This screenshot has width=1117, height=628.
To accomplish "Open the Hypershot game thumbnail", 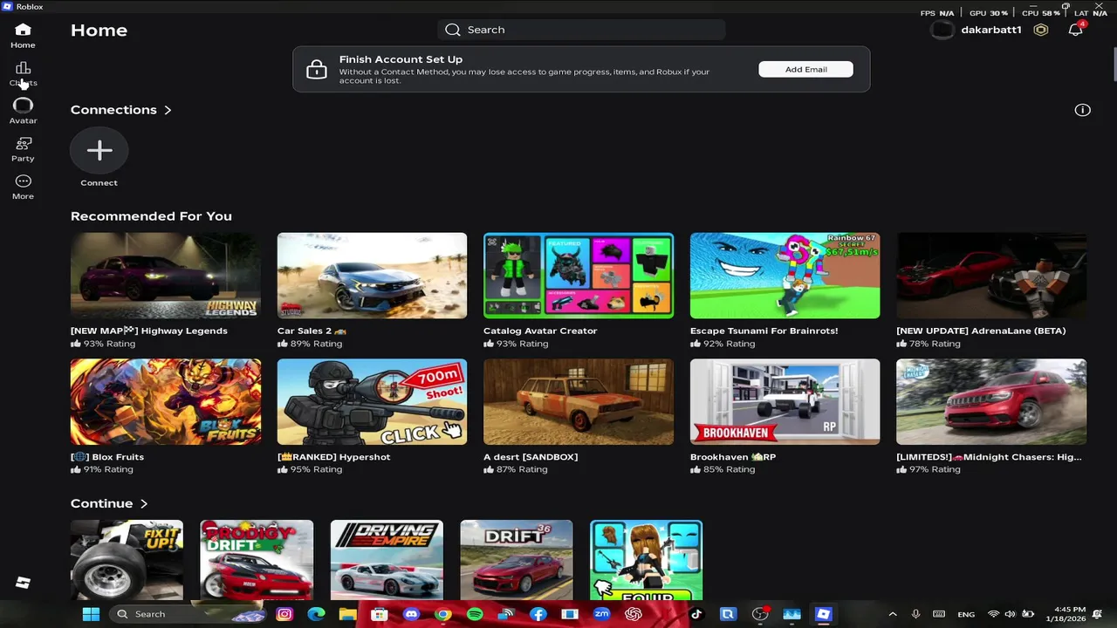I will tap(372, 402).
